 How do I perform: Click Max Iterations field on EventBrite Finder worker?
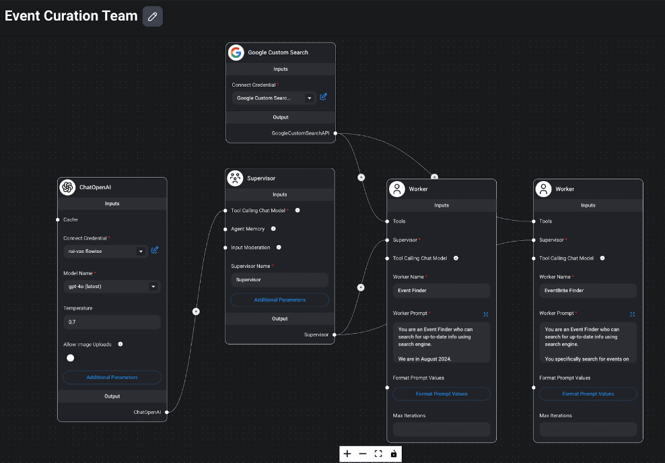[588, 429]
